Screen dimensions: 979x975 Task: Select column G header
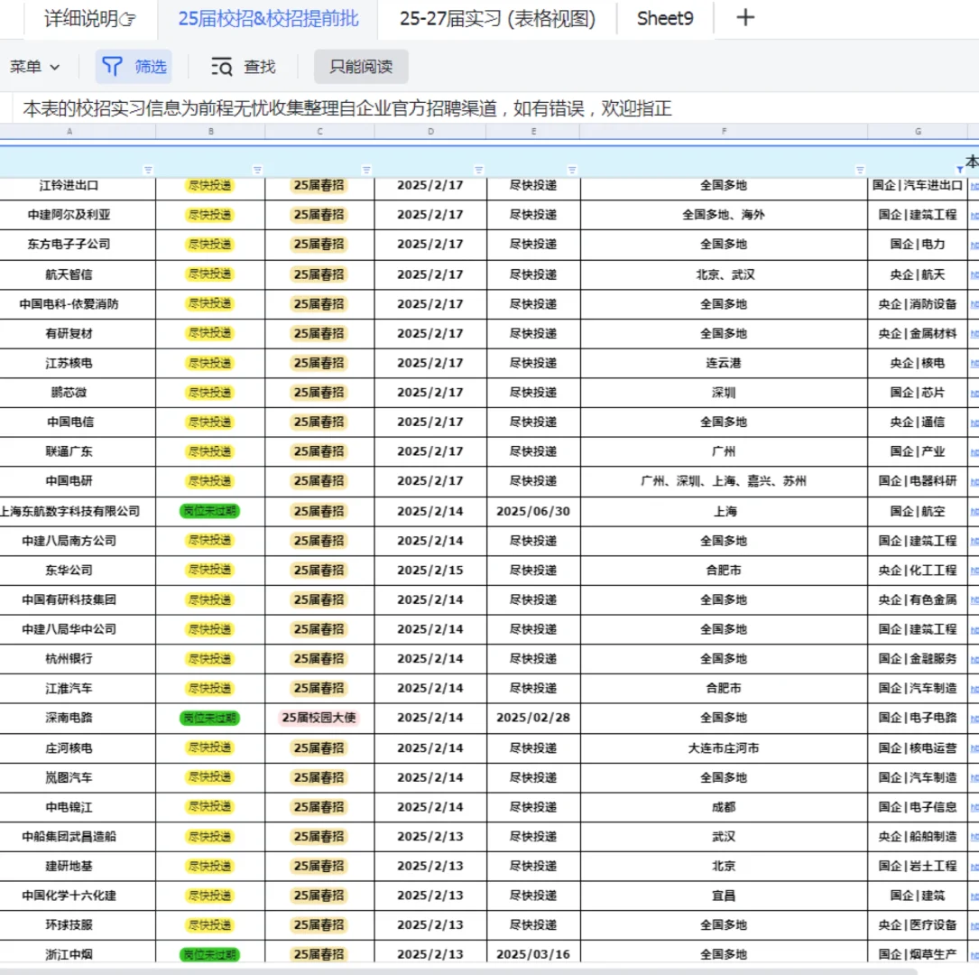[x=918, y=131]
